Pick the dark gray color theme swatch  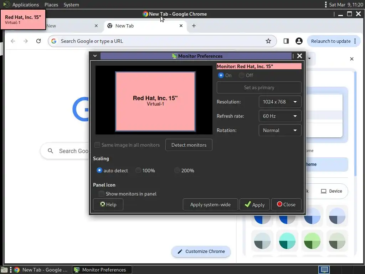tap(262, 241)
